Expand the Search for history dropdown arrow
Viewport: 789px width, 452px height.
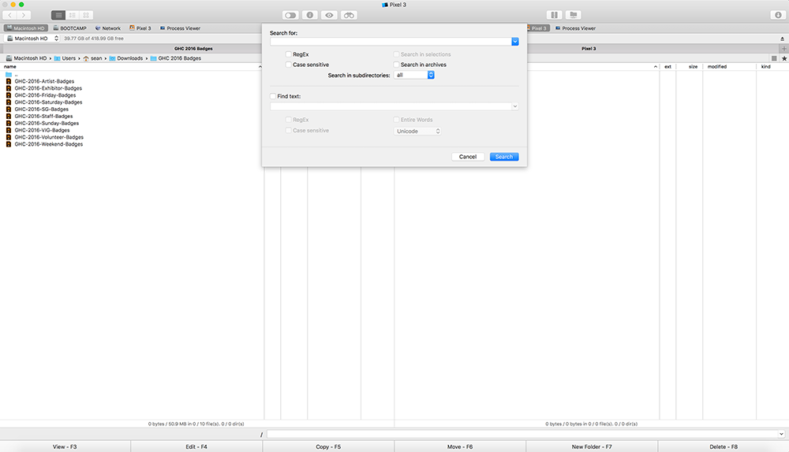pyautogui.click(x=514, y=41)
